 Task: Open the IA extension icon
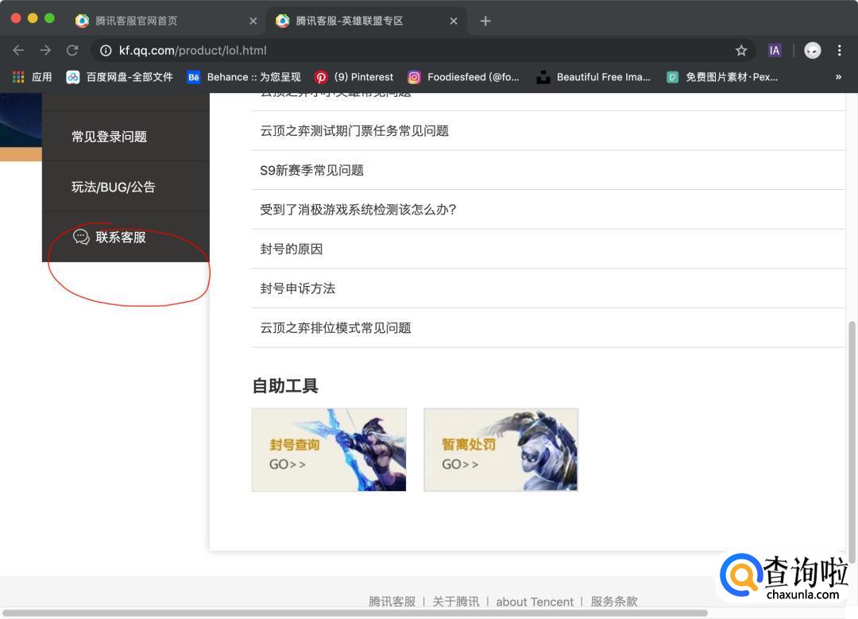tap(775, 50)
